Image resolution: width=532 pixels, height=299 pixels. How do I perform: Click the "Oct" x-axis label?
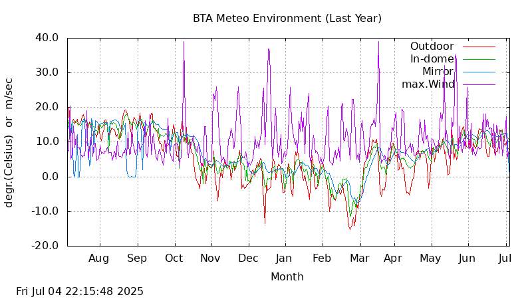tap(174, 258)
